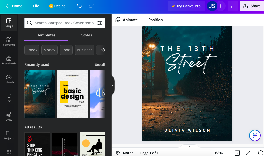
Task: Click the Try Canva Pro button
Action: [186, 6]
